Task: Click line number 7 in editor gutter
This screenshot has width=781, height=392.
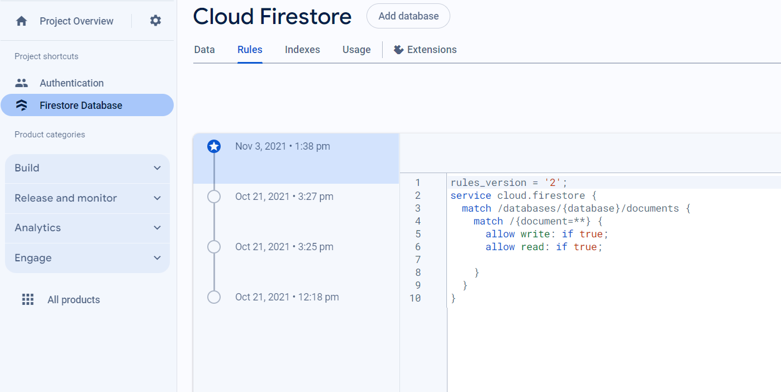Action: (418, 260)
